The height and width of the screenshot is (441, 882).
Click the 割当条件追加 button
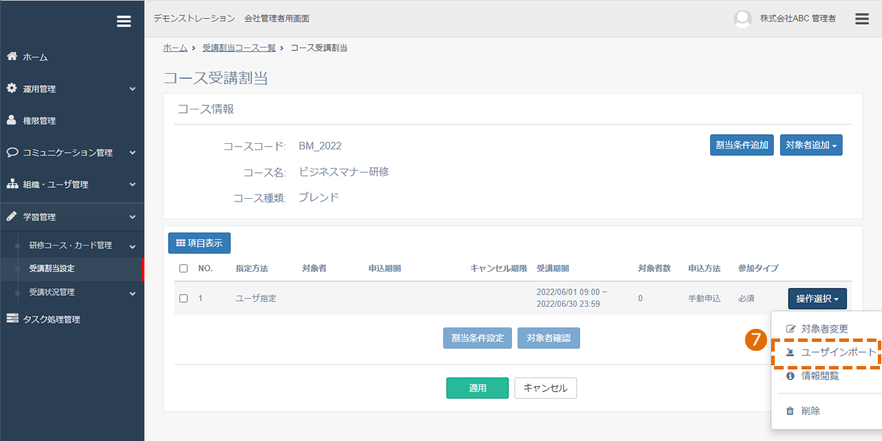(742, 145)
